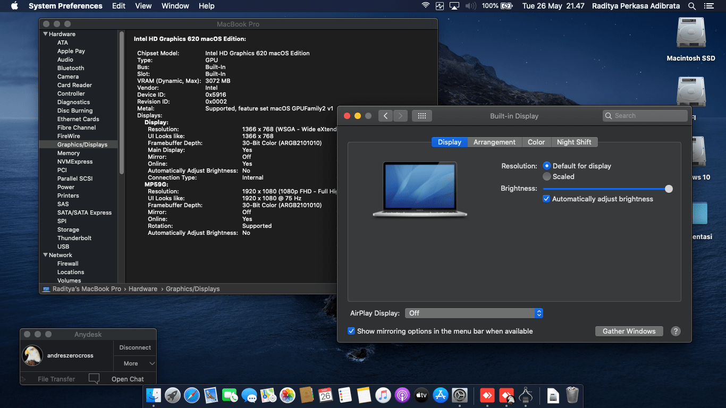Open Notes from the dock

pos(364,395)
